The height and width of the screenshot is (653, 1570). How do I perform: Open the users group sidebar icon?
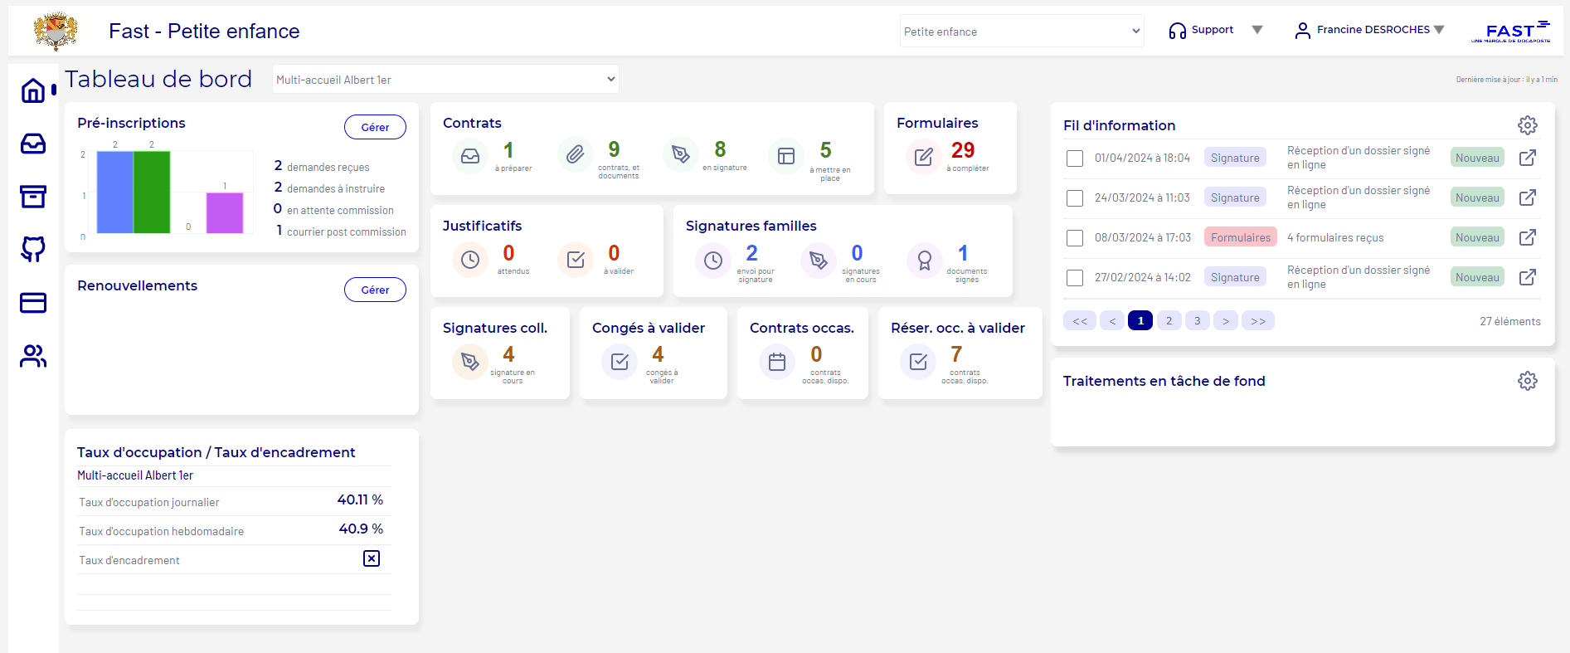(x=33, y=356)
